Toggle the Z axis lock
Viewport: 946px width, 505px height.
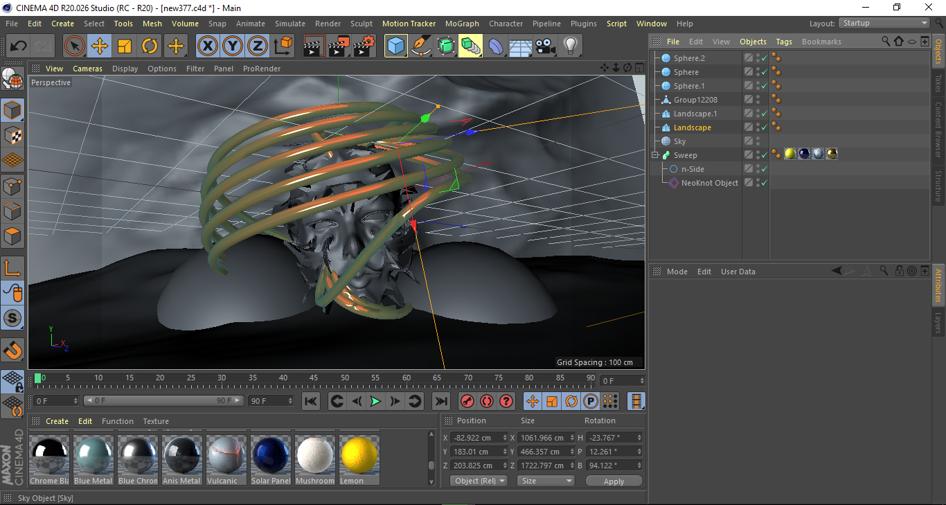(258, 46)
